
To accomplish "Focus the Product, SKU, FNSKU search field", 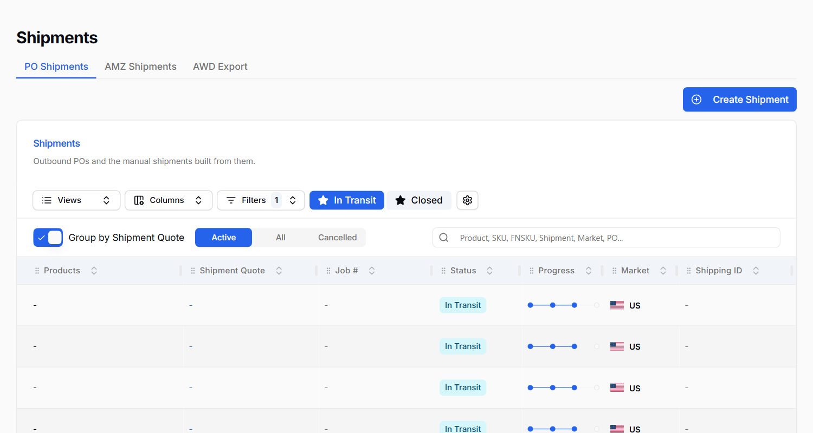I will (x=606, y=238).
